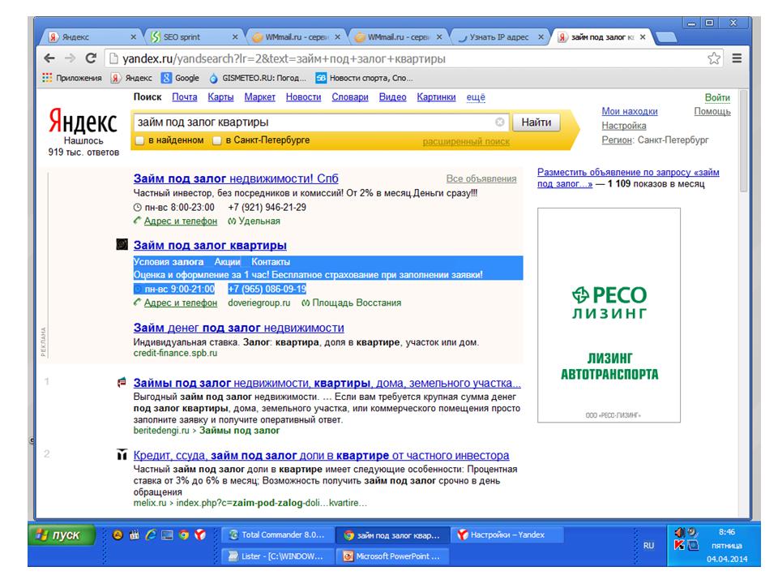
Task: Clear the search query with the X icon
Action: (500, 122)
